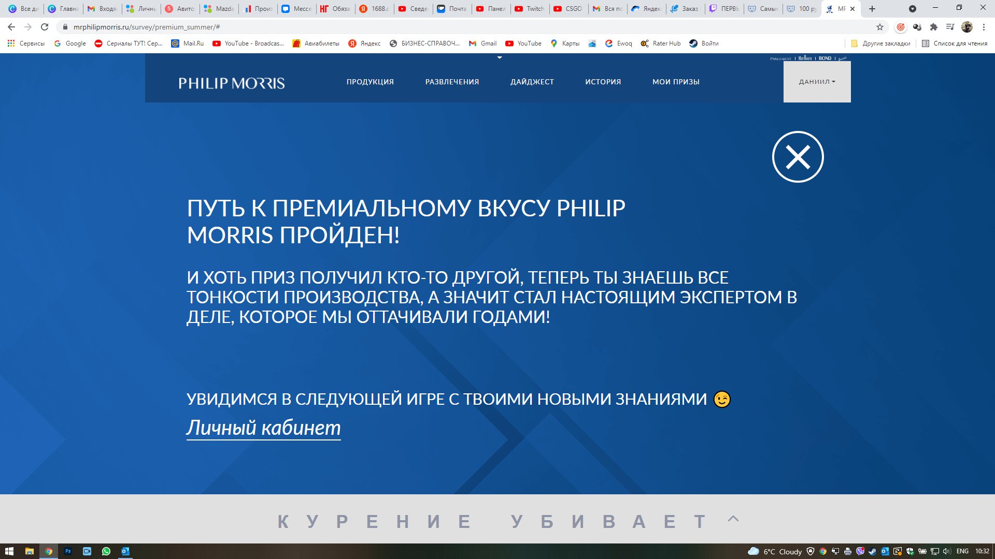Viewport: 995px width, 559px height.
Task: Open the Chrome profile avatar
Action: [x=967, y=27]
